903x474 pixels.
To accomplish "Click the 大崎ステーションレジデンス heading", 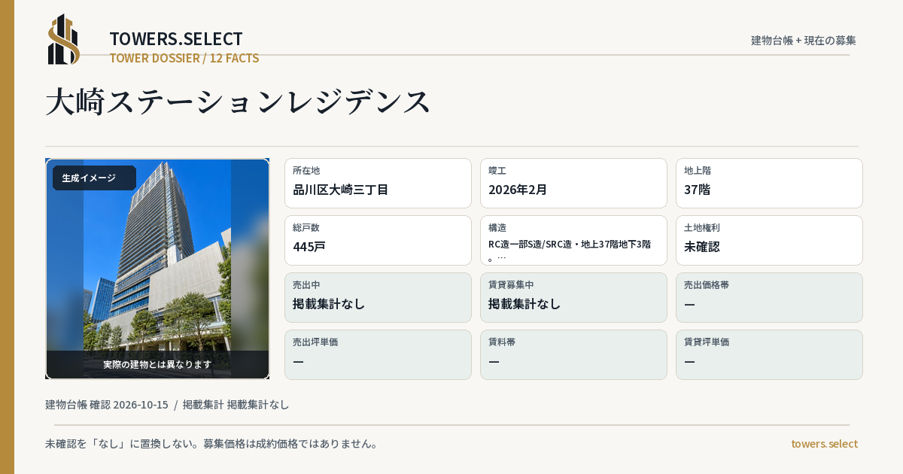I will coord(239,101).
